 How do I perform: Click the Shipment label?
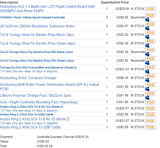click(x=6, y=137)
